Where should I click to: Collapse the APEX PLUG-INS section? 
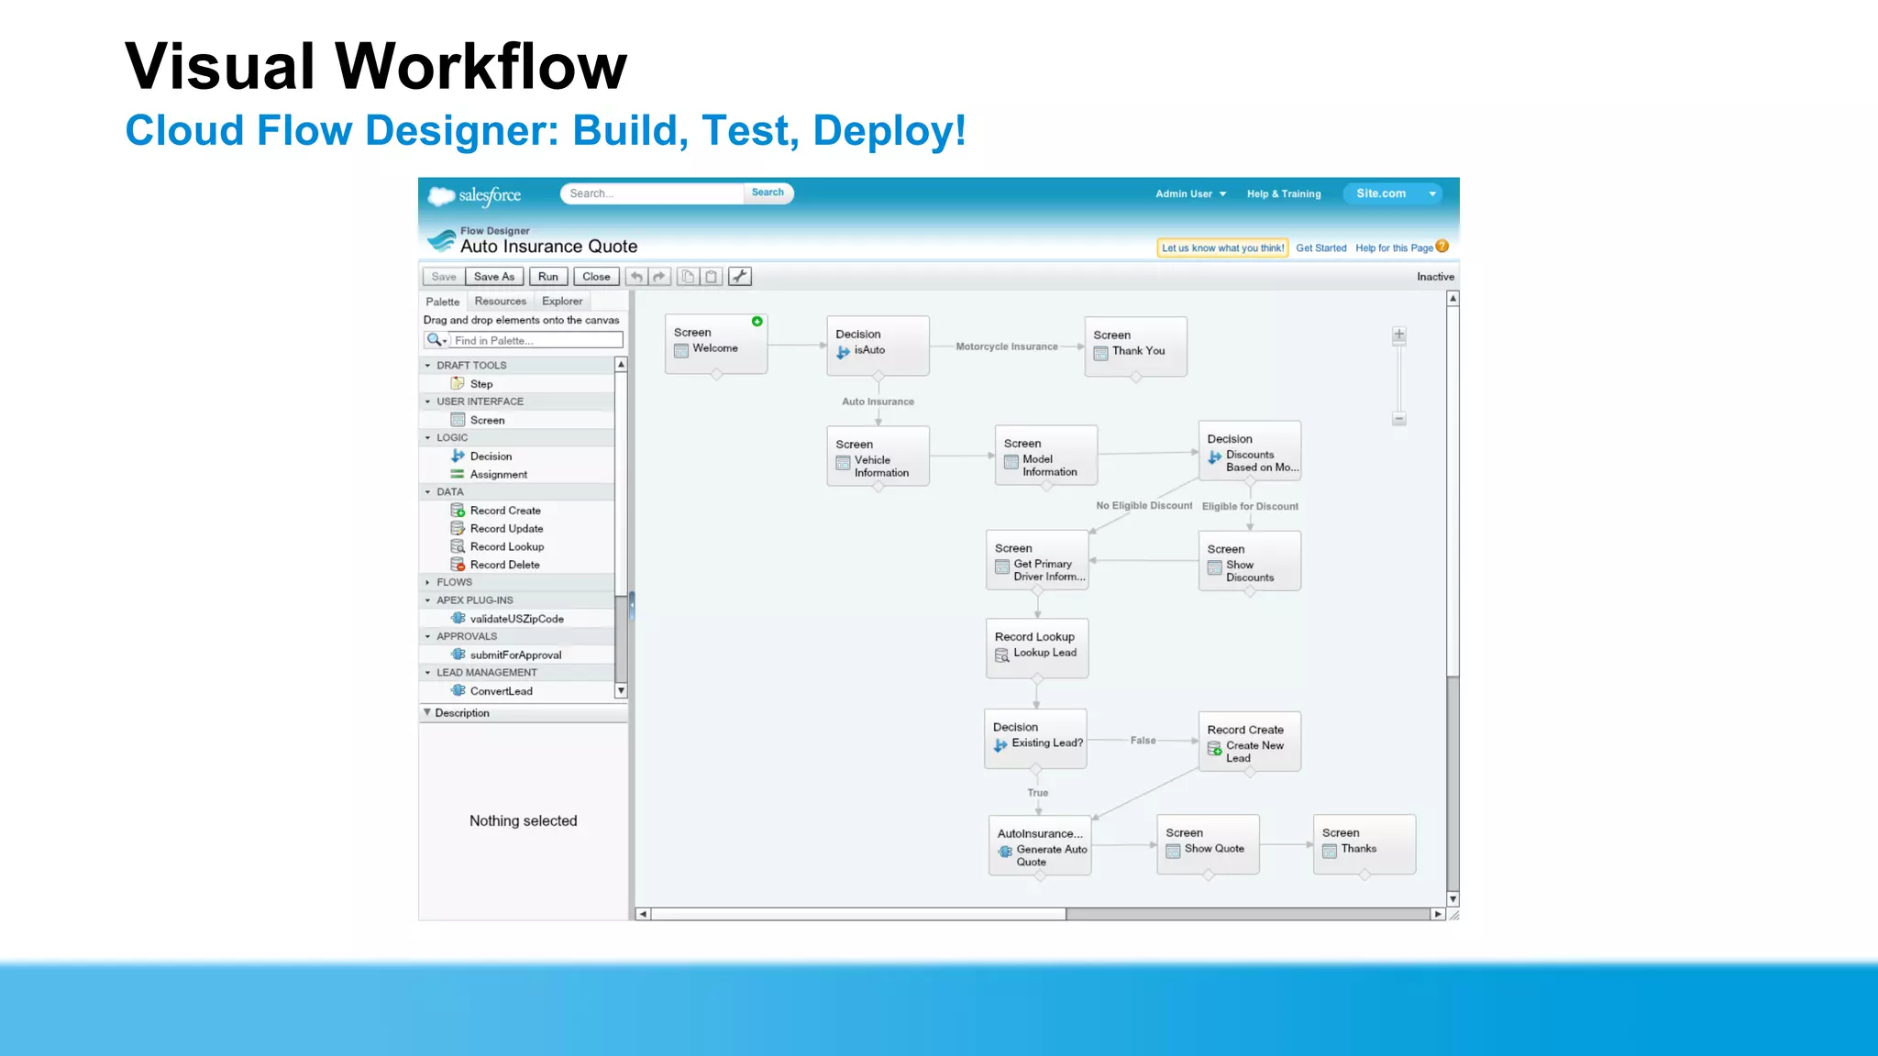tap(427, 600)
